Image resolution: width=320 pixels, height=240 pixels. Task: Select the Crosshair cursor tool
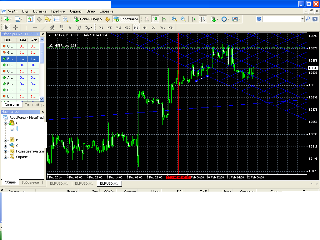[15, 27]
